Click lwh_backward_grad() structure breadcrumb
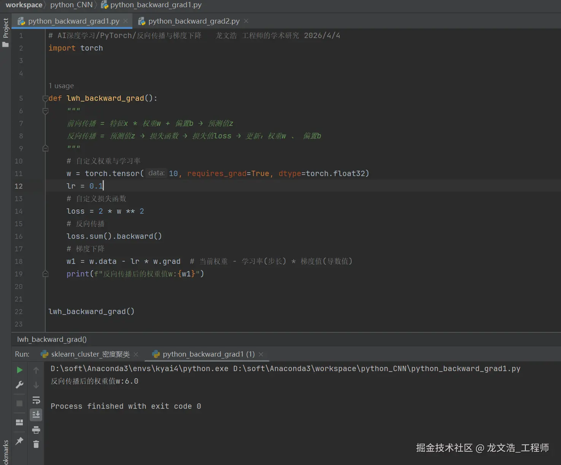The width and height of the screenshot is (561, 465). [x=52, y=340]
